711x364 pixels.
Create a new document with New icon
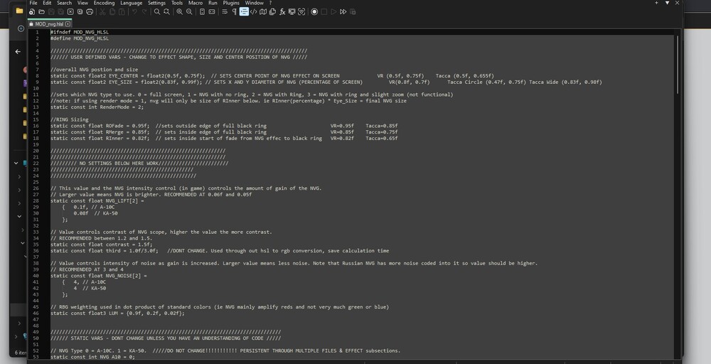tap(32, 12)
